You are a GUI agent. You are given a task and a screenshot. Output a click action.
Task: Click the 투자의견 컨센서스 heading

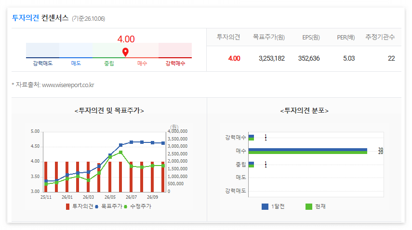[40, 18]
